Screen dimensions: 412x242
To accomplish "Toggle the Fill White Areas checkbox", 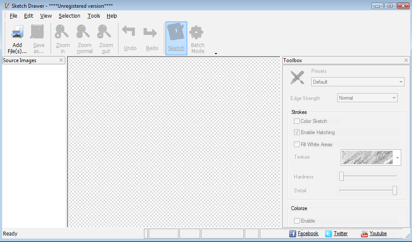I will point(297,144).
